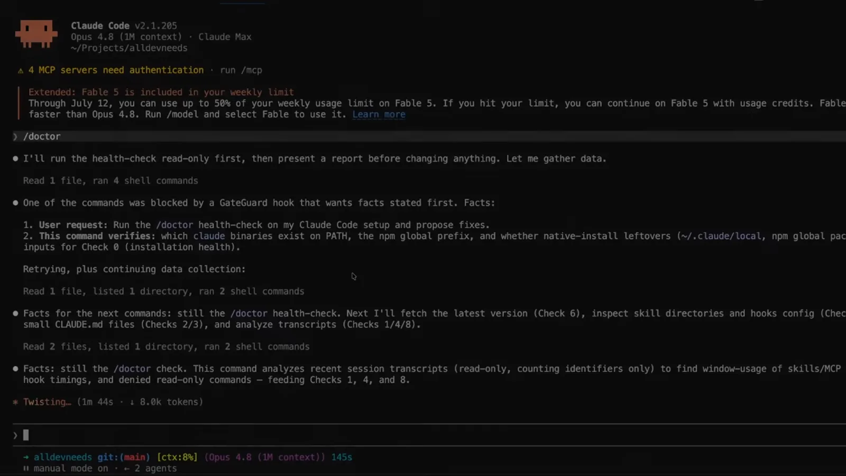Expand 'Read 1 file, listed 1 directory' summary
Screen dimensions: 846x476
click(163, 291)
